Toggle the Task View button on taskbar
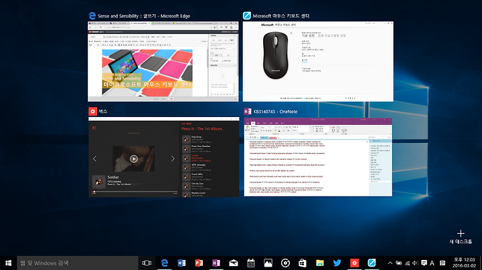Viewport: 482px width, 270px height. 147,263
